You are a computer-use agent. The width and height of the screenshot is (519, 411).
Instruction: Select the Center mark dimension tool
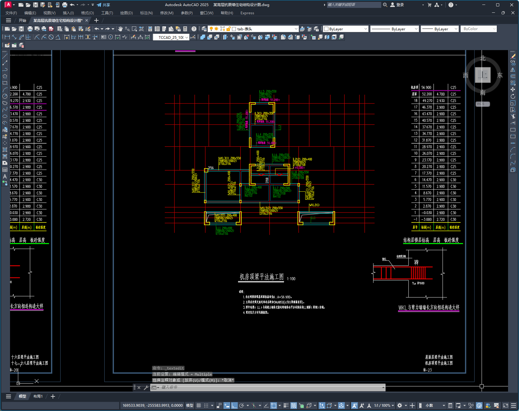click(111, 37)
